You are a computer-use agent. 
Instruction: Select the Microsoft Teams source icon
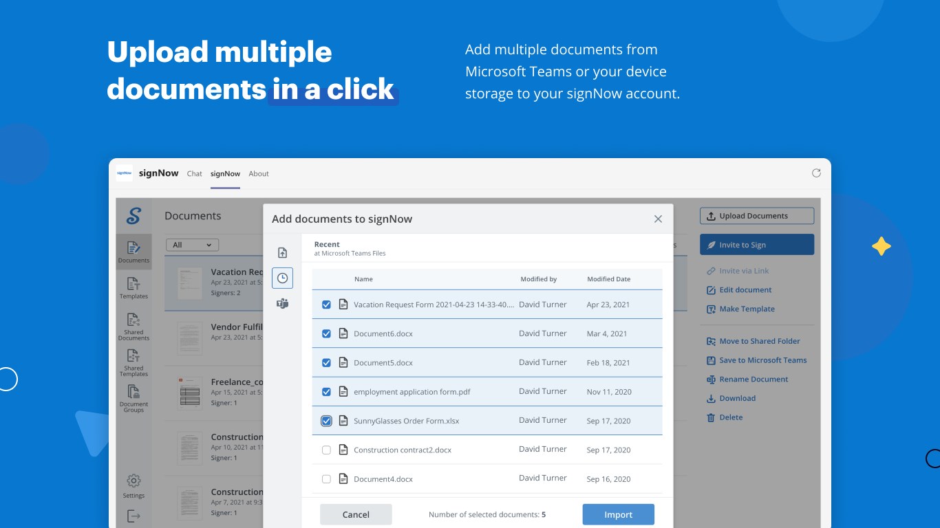coord(282,304)
